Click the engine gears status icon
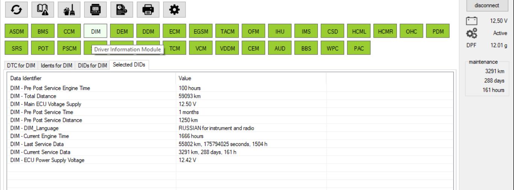This screenshot has width=514, height=190. coord(471,33)
